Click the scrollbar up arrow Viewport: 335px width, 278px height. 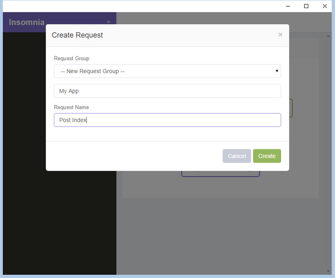(x=329, y=36)
